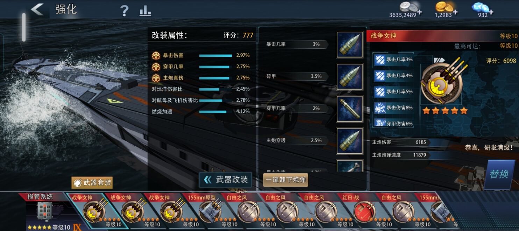Add diamonds with the plus icon
The height and width of the screenshot is (231, 519).
pyautogui.click(x=491, y=13)
